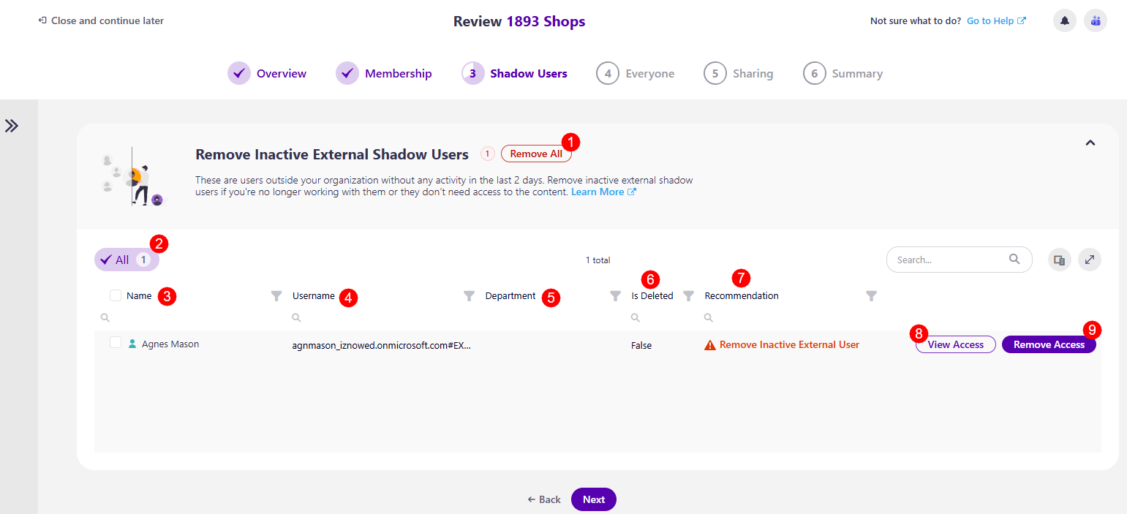Click the user icon beside Agnes Mason
Screen dimensions: 1127x514
(x=132, y=344)
